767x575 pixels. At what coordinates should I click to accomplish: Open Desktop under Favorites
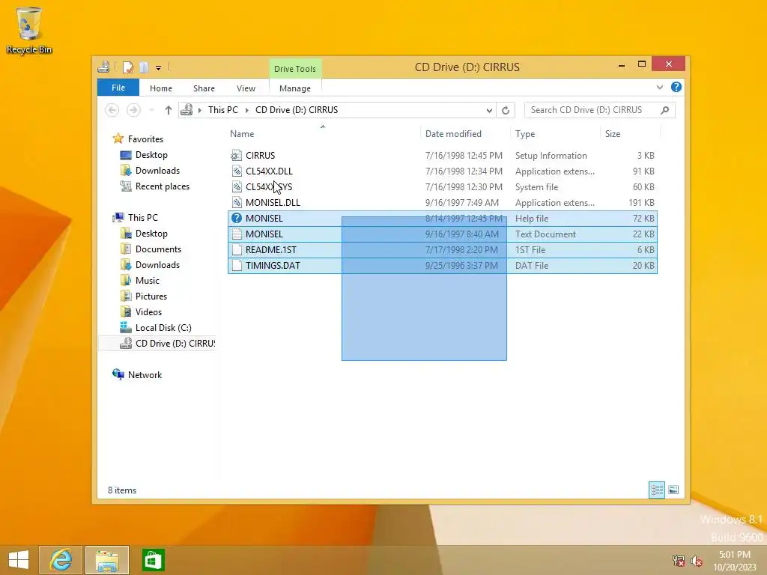[151, 155]
